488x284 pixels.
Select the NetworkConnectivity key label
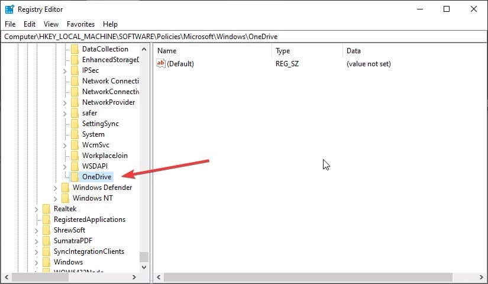pos(111,92)
